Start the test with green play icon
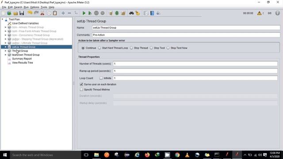 coord(84,13)
